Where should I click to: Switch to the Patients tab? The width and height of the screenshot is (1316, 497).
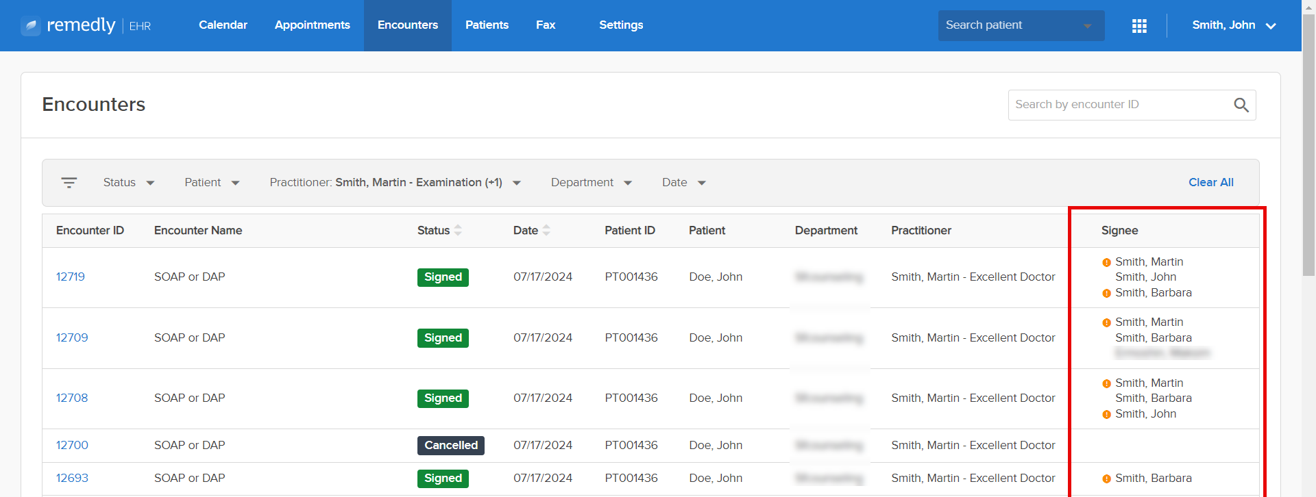click(x=487, y=25)
